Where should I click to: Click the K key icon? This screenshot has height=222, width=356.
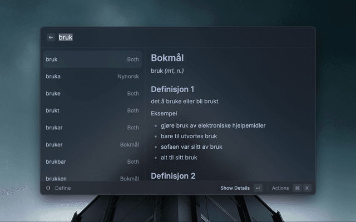307,188
